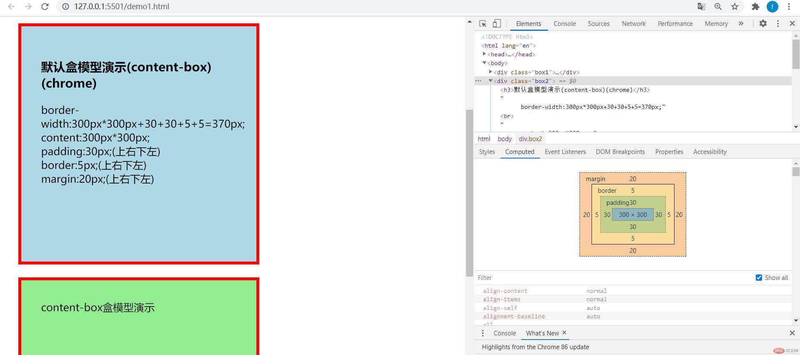Switch to the Styles pane
The height and width of the screenshot is (355, 800).
487,152
